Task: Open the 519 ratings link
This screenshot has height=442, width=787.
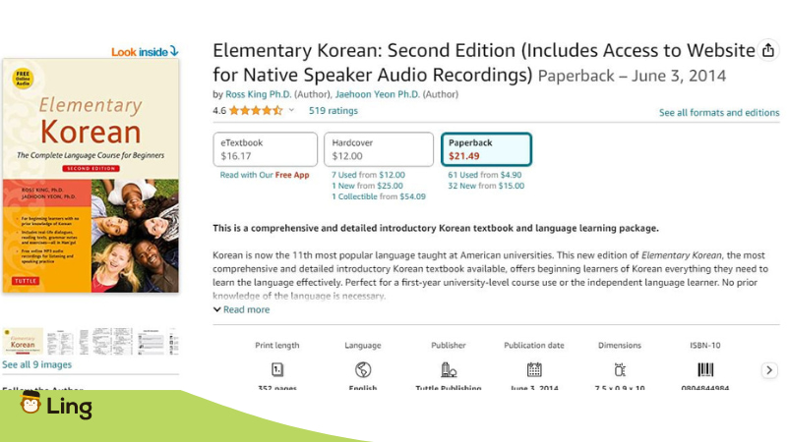Action: tap(333, 110)
